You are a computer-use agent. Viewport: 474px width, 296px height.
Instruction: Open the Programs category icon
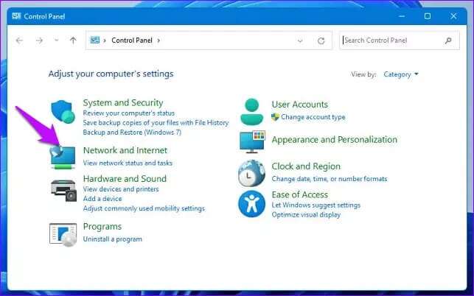[63, 235]
